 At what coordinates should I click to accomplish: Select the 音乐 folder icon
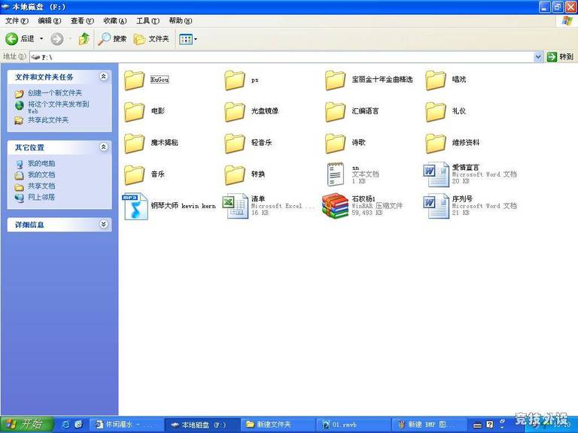134,175
